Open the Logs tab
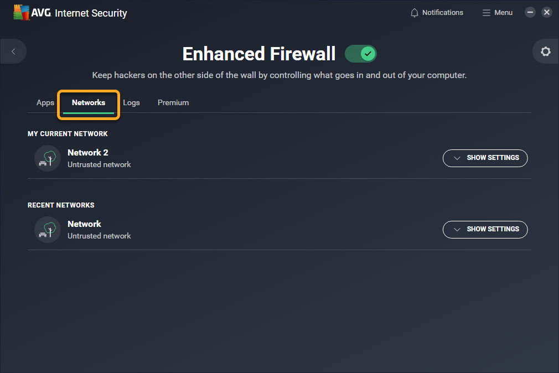The width and height of the screenshot is (559, 373). tap(131, 102)
